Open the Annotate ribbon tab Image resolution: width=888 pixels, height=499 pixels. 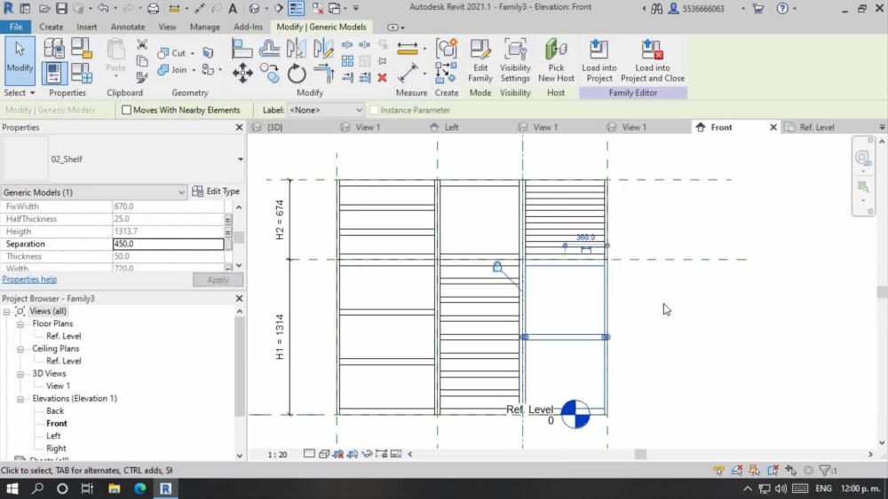coord(127,27)
